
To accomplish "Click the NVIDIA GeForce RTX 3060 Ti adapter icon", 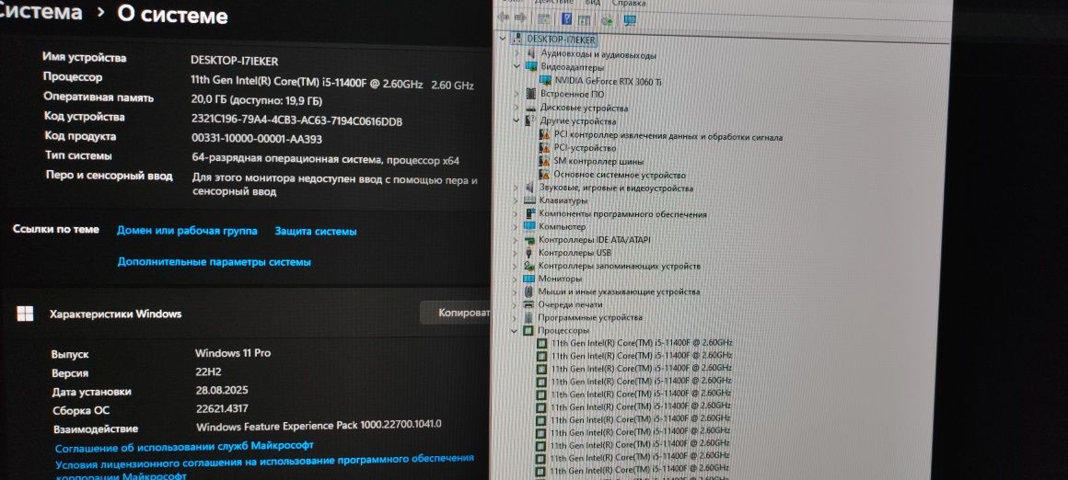I will [x=545, y=80].
